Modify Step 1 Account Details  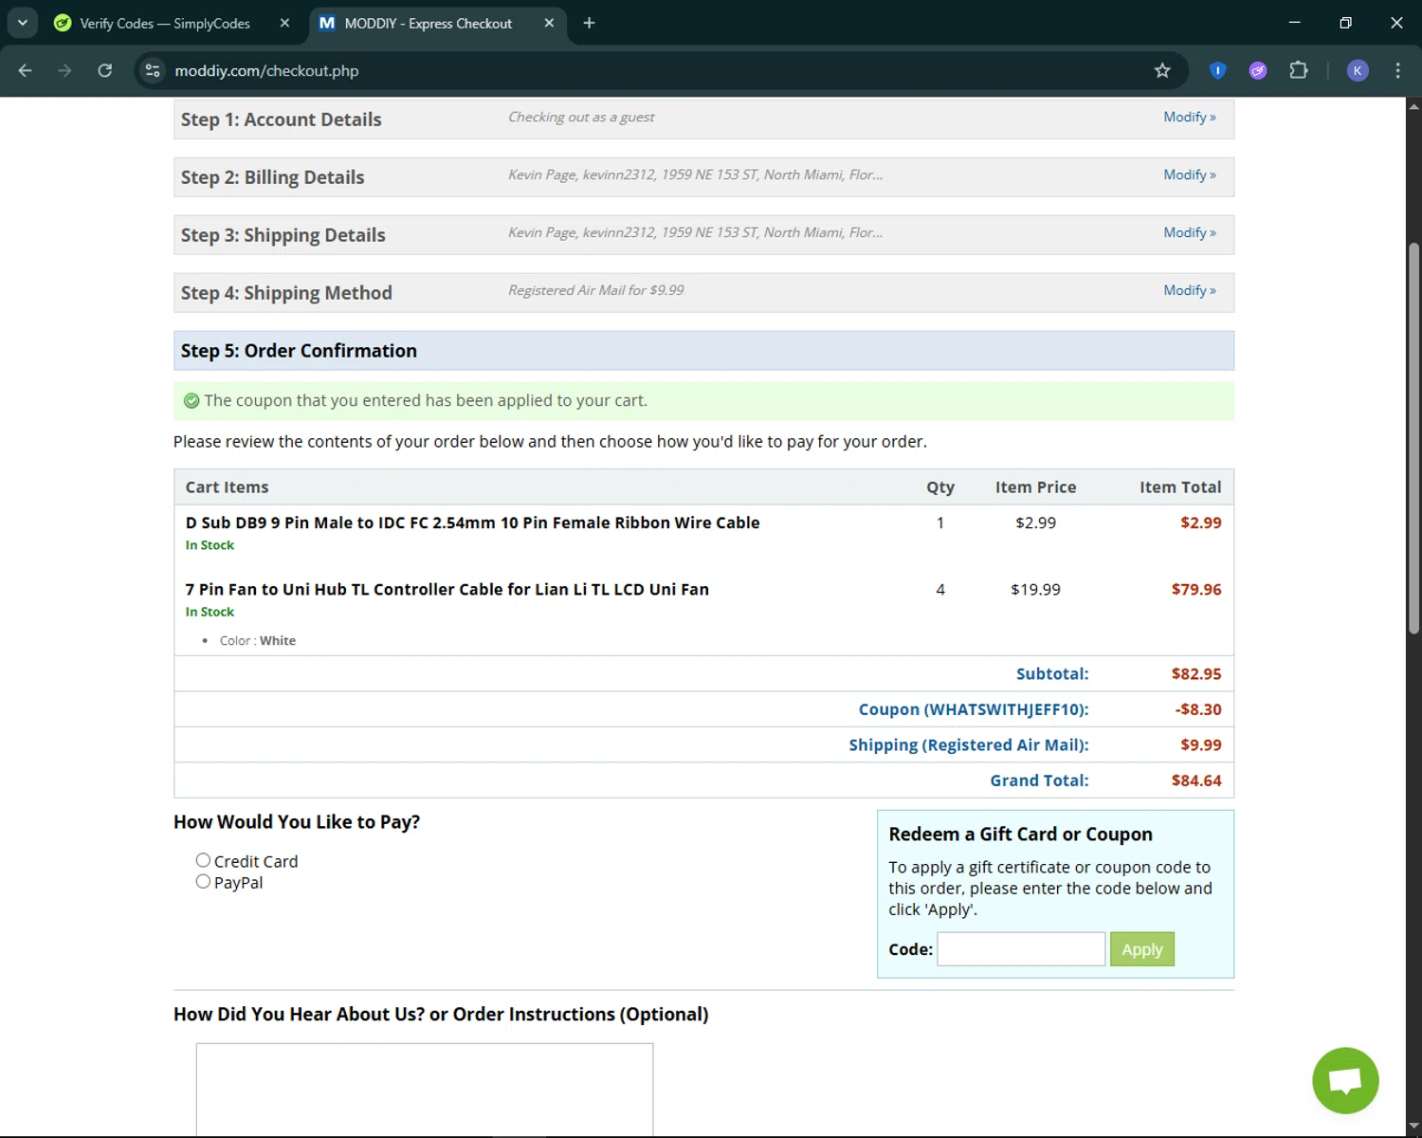pyautogui.click(x=1190, y=117)
